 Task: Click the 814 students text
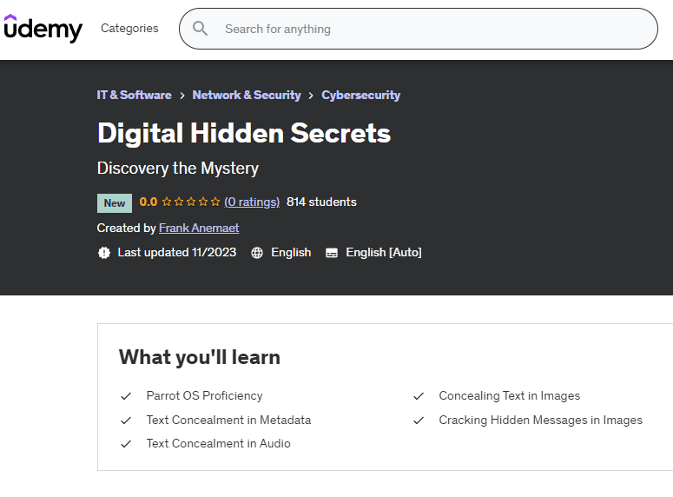321,202
